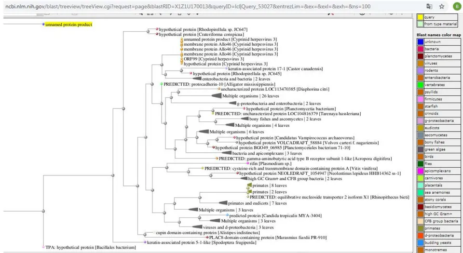
Task: Click the 'planctomycetes' color map swatch
Action: 421,56
